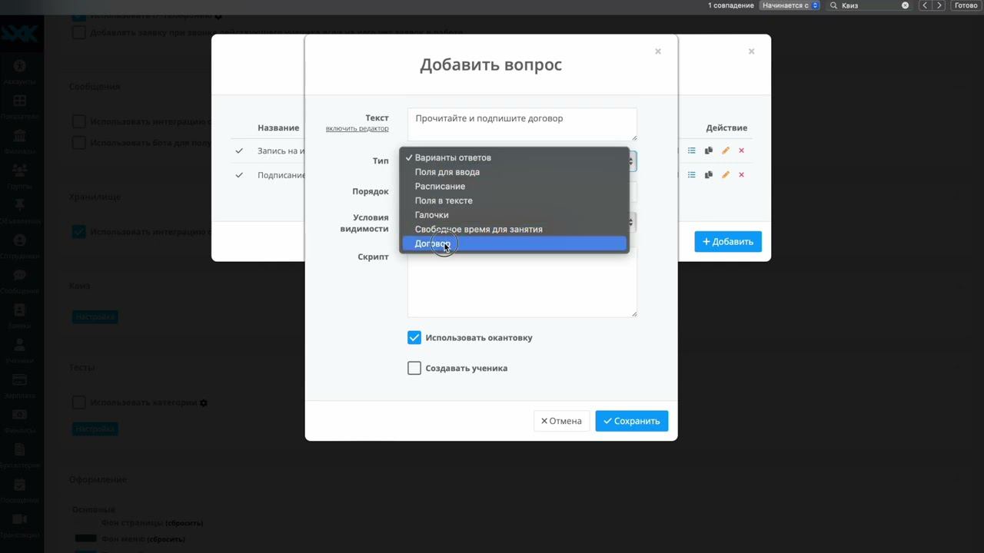
Task: Open Сообщения in the left sidebar
Action: [20, 282]
